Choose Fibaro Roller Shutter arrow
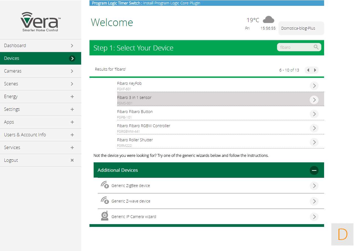Image resolution: width=359 pixels, height=251 pixels. click(x=314, y=142)
